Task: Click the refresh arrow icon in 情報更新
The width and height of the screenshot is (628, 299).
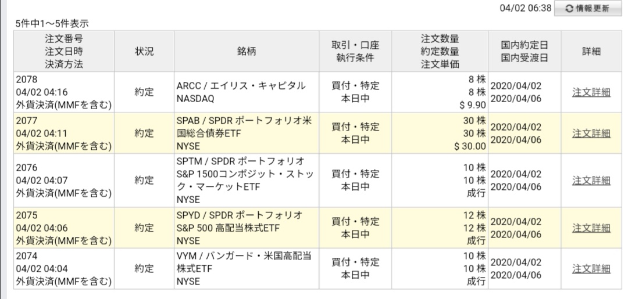Action: coord(569,9)
